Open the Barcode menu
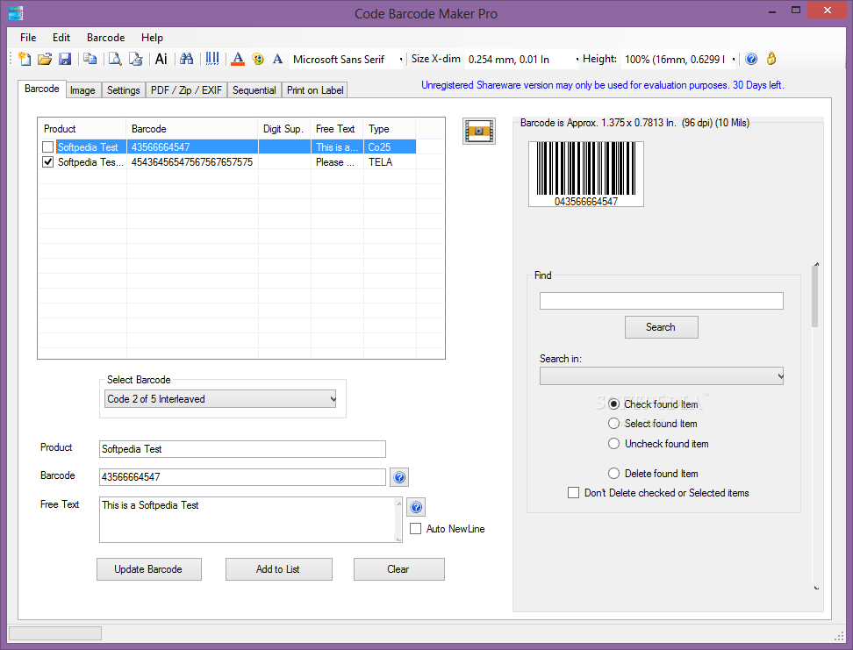The image size is (853, 650). pyautogui.click(x=105, y=38)
